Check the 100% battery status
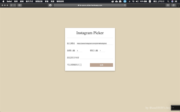The image size is (180, 112). tap(143, 1)
